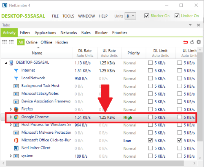Expand the Google Chrome row
The height and width of the screenshot is (167, 204).
tap(11, 117)
